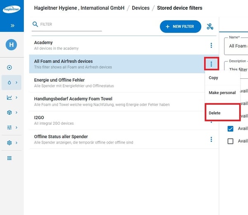
Task: Expand the sidebar with the double-chevron icon
Action: click(x=12, y=26)
